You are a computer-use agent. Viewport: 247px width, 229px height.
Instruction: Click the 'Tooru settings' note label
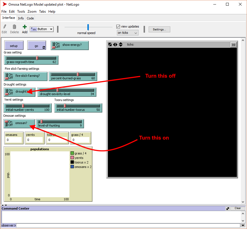click(x=64, y=100)
